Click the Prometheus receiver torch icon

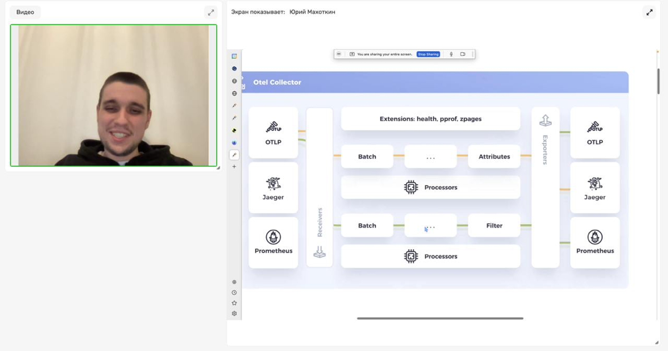pyautogui.click(x=273, y=237)
